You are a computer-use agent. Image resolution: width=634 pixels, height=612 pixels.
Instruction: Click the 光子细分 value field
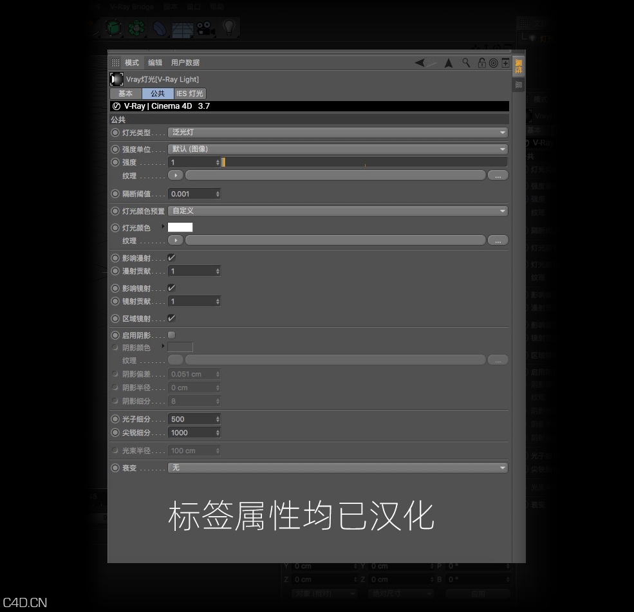[191, 419]
